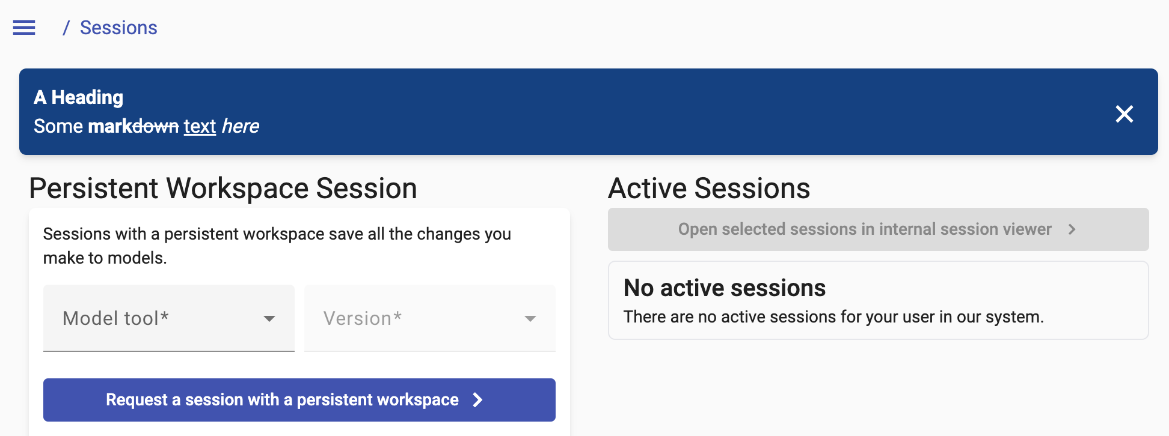The width and height of the screenshot is (1169, 436).
Task: Click the breadcrumb slash separator
Action: 66,28
